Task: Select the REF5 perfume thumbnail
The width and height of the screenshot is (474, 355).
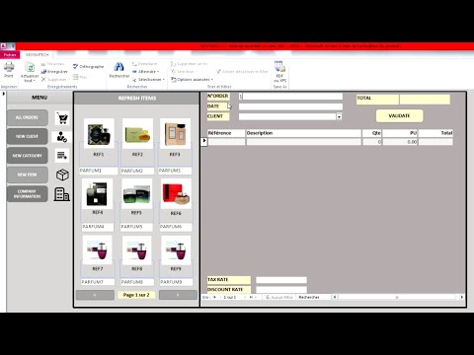Action: (136, 193)
